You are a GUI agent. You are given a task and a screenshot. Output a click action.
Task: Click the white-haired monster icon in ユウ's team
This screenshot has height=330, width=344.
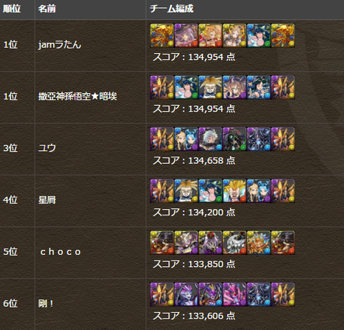coord(210,139)
